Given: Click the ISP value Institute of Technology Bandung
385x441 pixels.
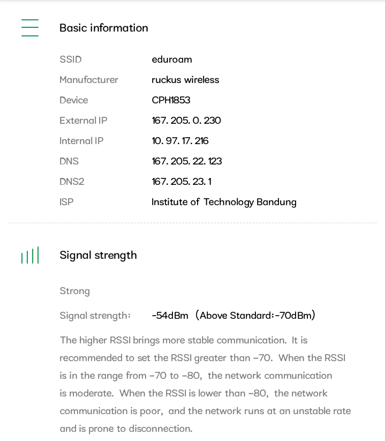Looking at the screenshot, I should pos(224,202).
